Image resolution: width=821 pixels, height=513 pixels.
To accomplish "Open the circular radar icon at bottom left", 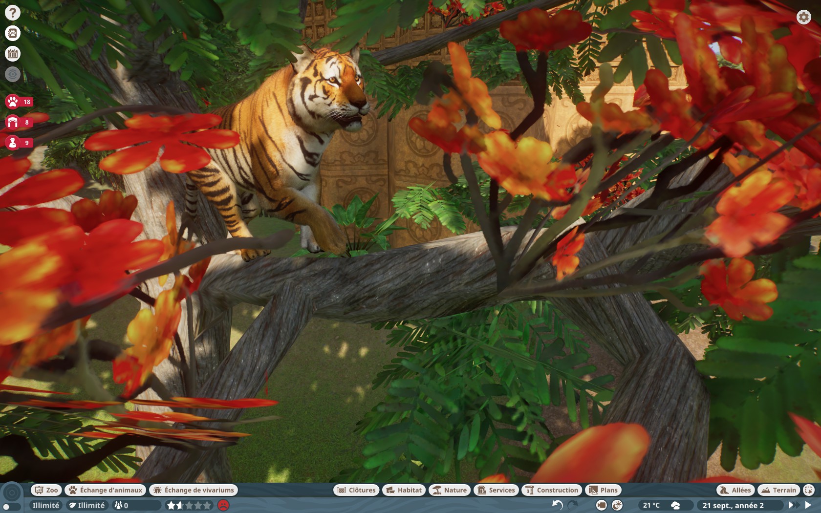I will click(x=12, y=493).
